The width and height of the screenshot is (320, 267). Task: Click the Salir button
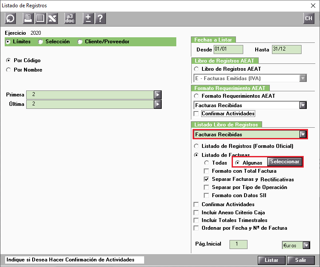[301, 260]
